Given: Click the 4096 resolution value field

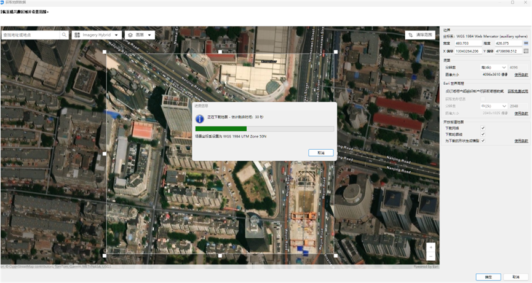Looking at the screenshot, I should (x=518, y=68).
